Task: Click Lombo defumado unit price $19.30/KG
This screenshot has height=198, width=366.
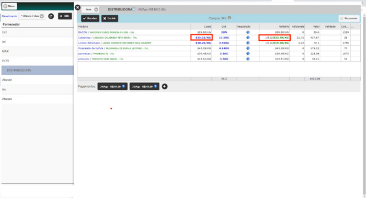Action: point(281,43)
